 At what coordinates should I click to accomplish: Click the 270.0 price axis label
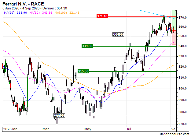point(182,124)
